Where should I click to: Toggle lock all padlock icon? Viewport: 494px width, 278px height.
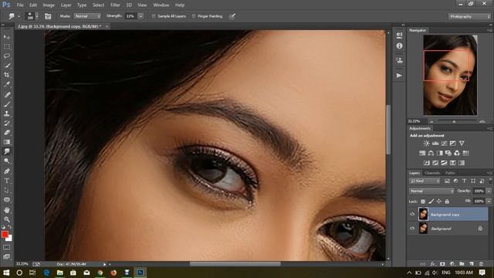click(x=447, y=201)
